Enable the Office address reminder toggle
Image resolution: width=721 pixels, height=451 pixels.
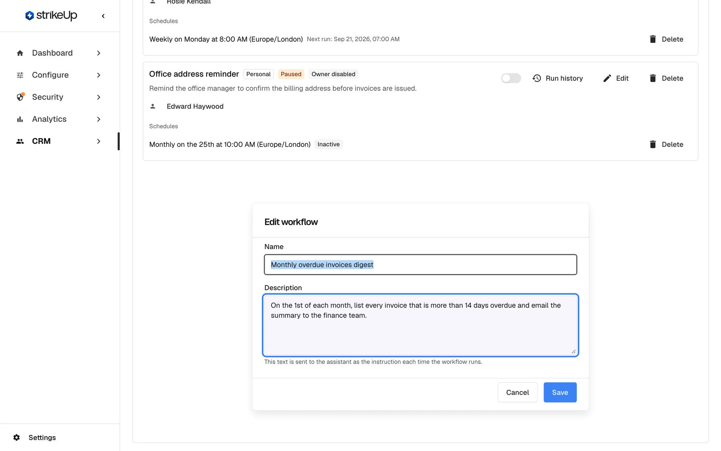coord(511,78)
